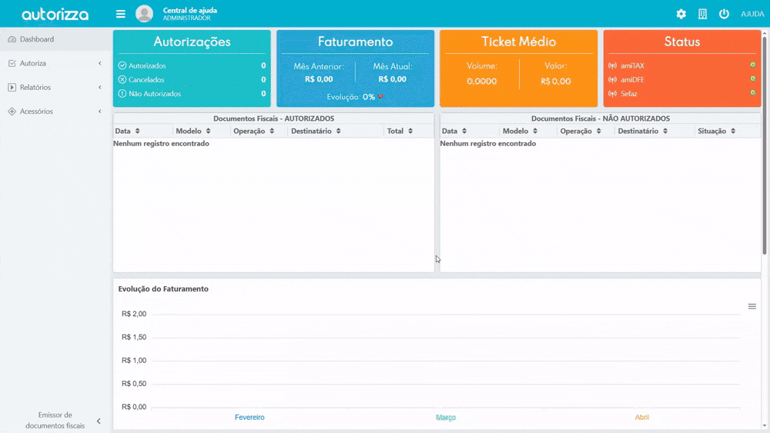Click the building company icon in header
Image resolution: width=770 pixels, height=433 pixels.
702,14
